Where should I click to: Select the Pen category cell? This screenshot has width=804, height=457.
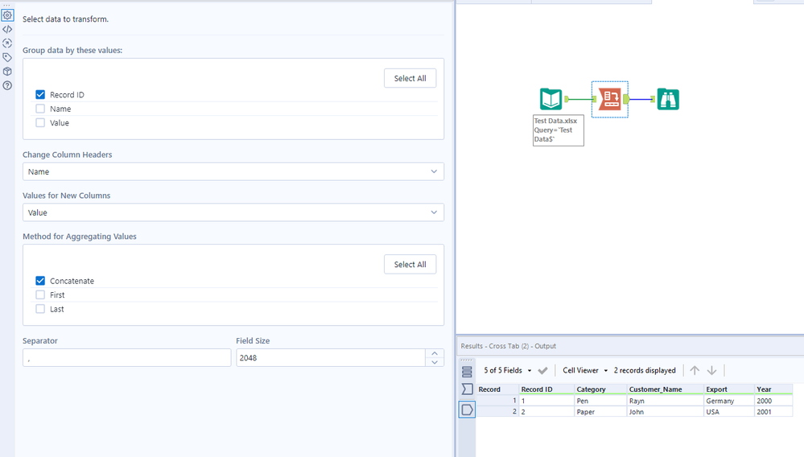[600, 401]
